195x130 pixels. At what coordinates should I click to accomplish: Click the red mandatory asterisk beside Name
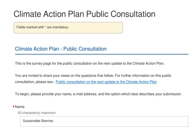pos(14,107)
